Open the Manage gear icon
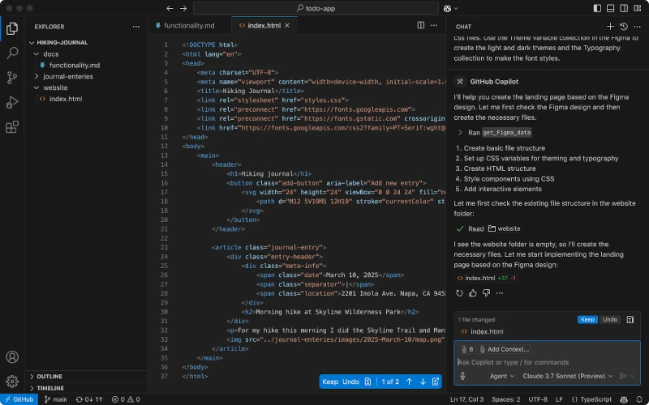Viewport: 649px width, 405px height. coord(12,381)
